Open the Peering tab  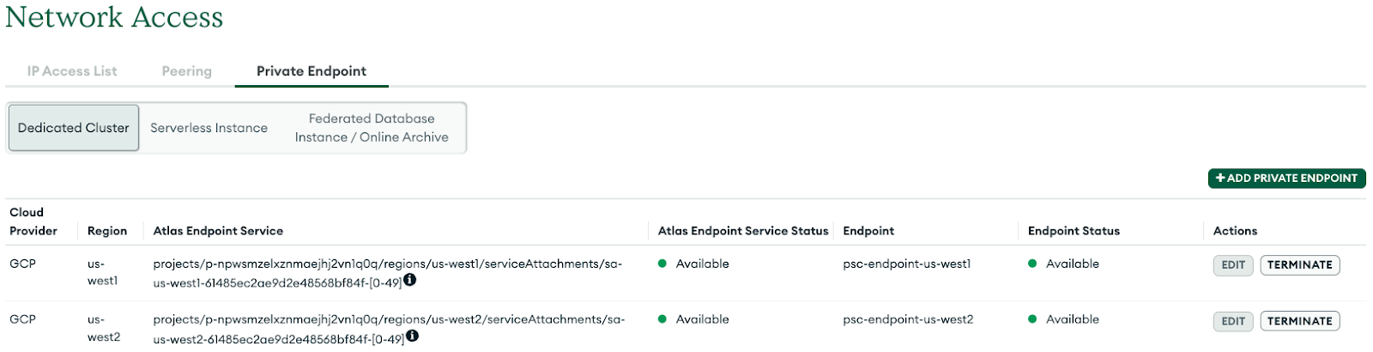(186, 71)
